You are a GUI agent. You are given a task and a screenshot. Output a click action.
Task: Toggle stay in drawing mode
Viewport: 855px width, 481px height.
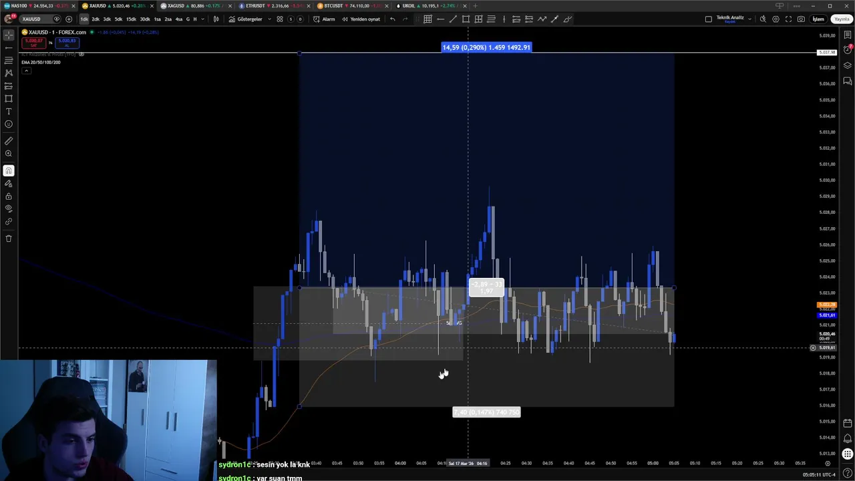[9, 184]
